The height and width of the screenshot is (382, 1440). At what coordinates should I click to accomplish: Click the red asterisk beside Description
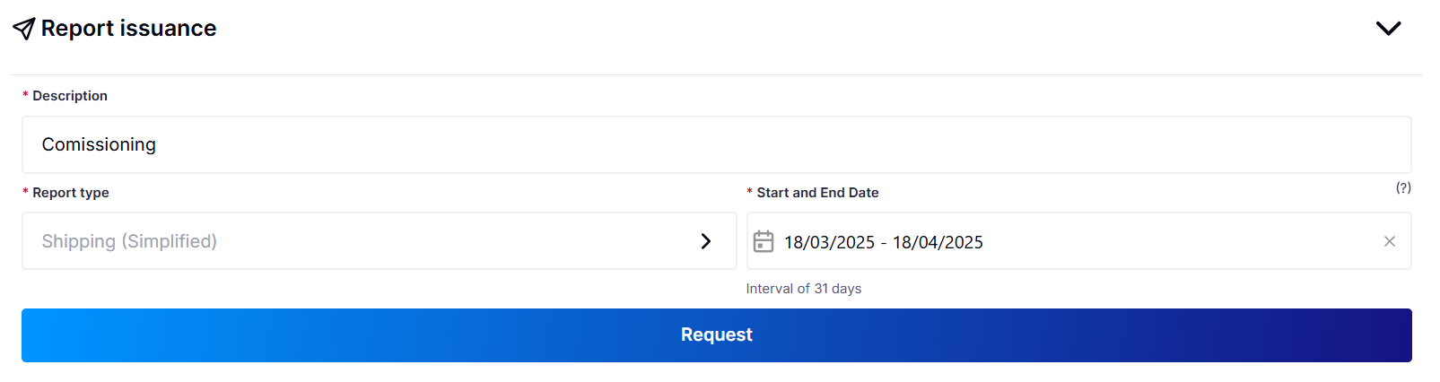pyautogui.click(x=25, y=96)
